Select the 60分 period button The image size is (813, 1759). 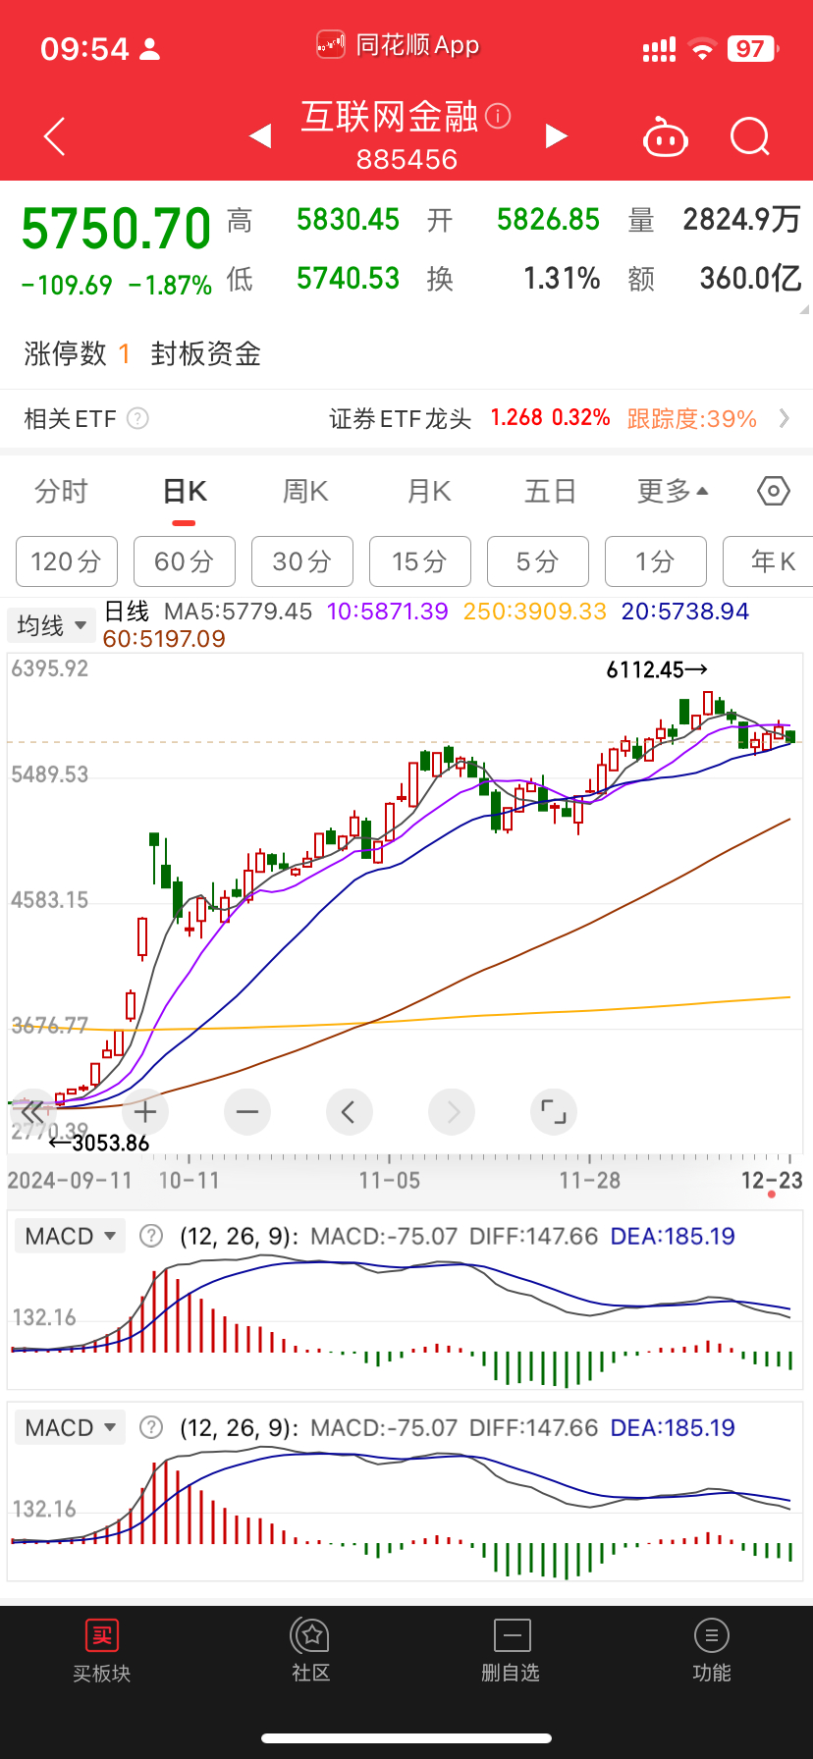pos(185,561)
